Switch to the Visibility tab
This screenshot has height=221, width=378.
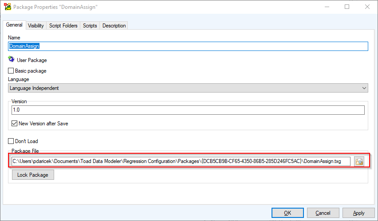[x=35, y=26]
